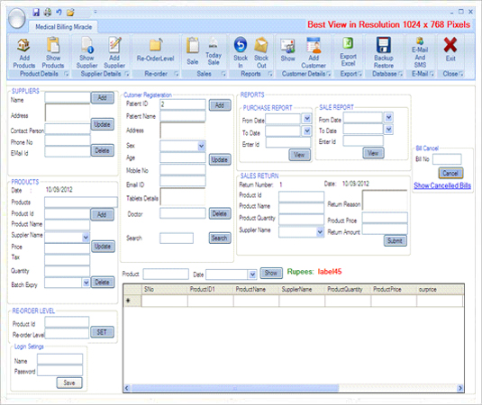Expand Supplier Details group launcher
This screenshot has width=482, height=405.
(x=127, y=74)
